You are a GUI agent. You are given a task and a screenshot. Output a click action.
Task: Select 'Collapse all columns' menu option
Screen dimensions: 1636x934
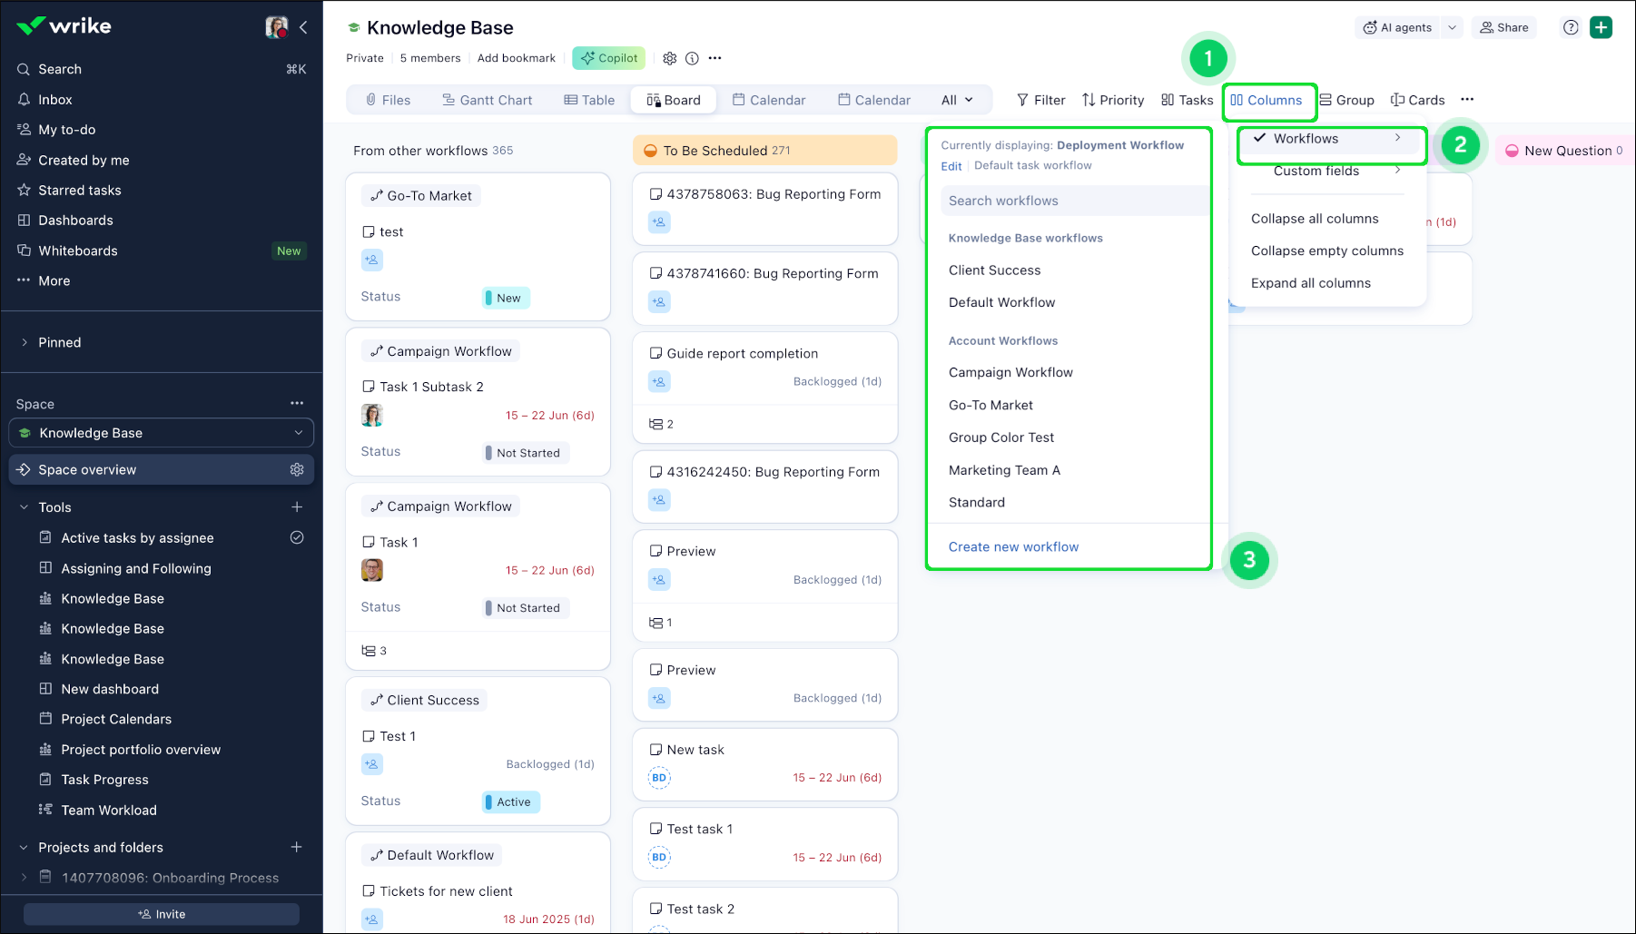coord(1315,219)
